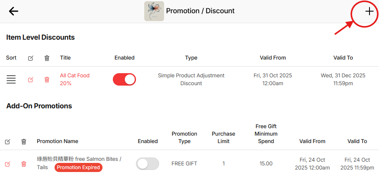Click the Valid To header in Item Discounts
The height and width of the screenshot is (184, 379).
click(343, 58)
